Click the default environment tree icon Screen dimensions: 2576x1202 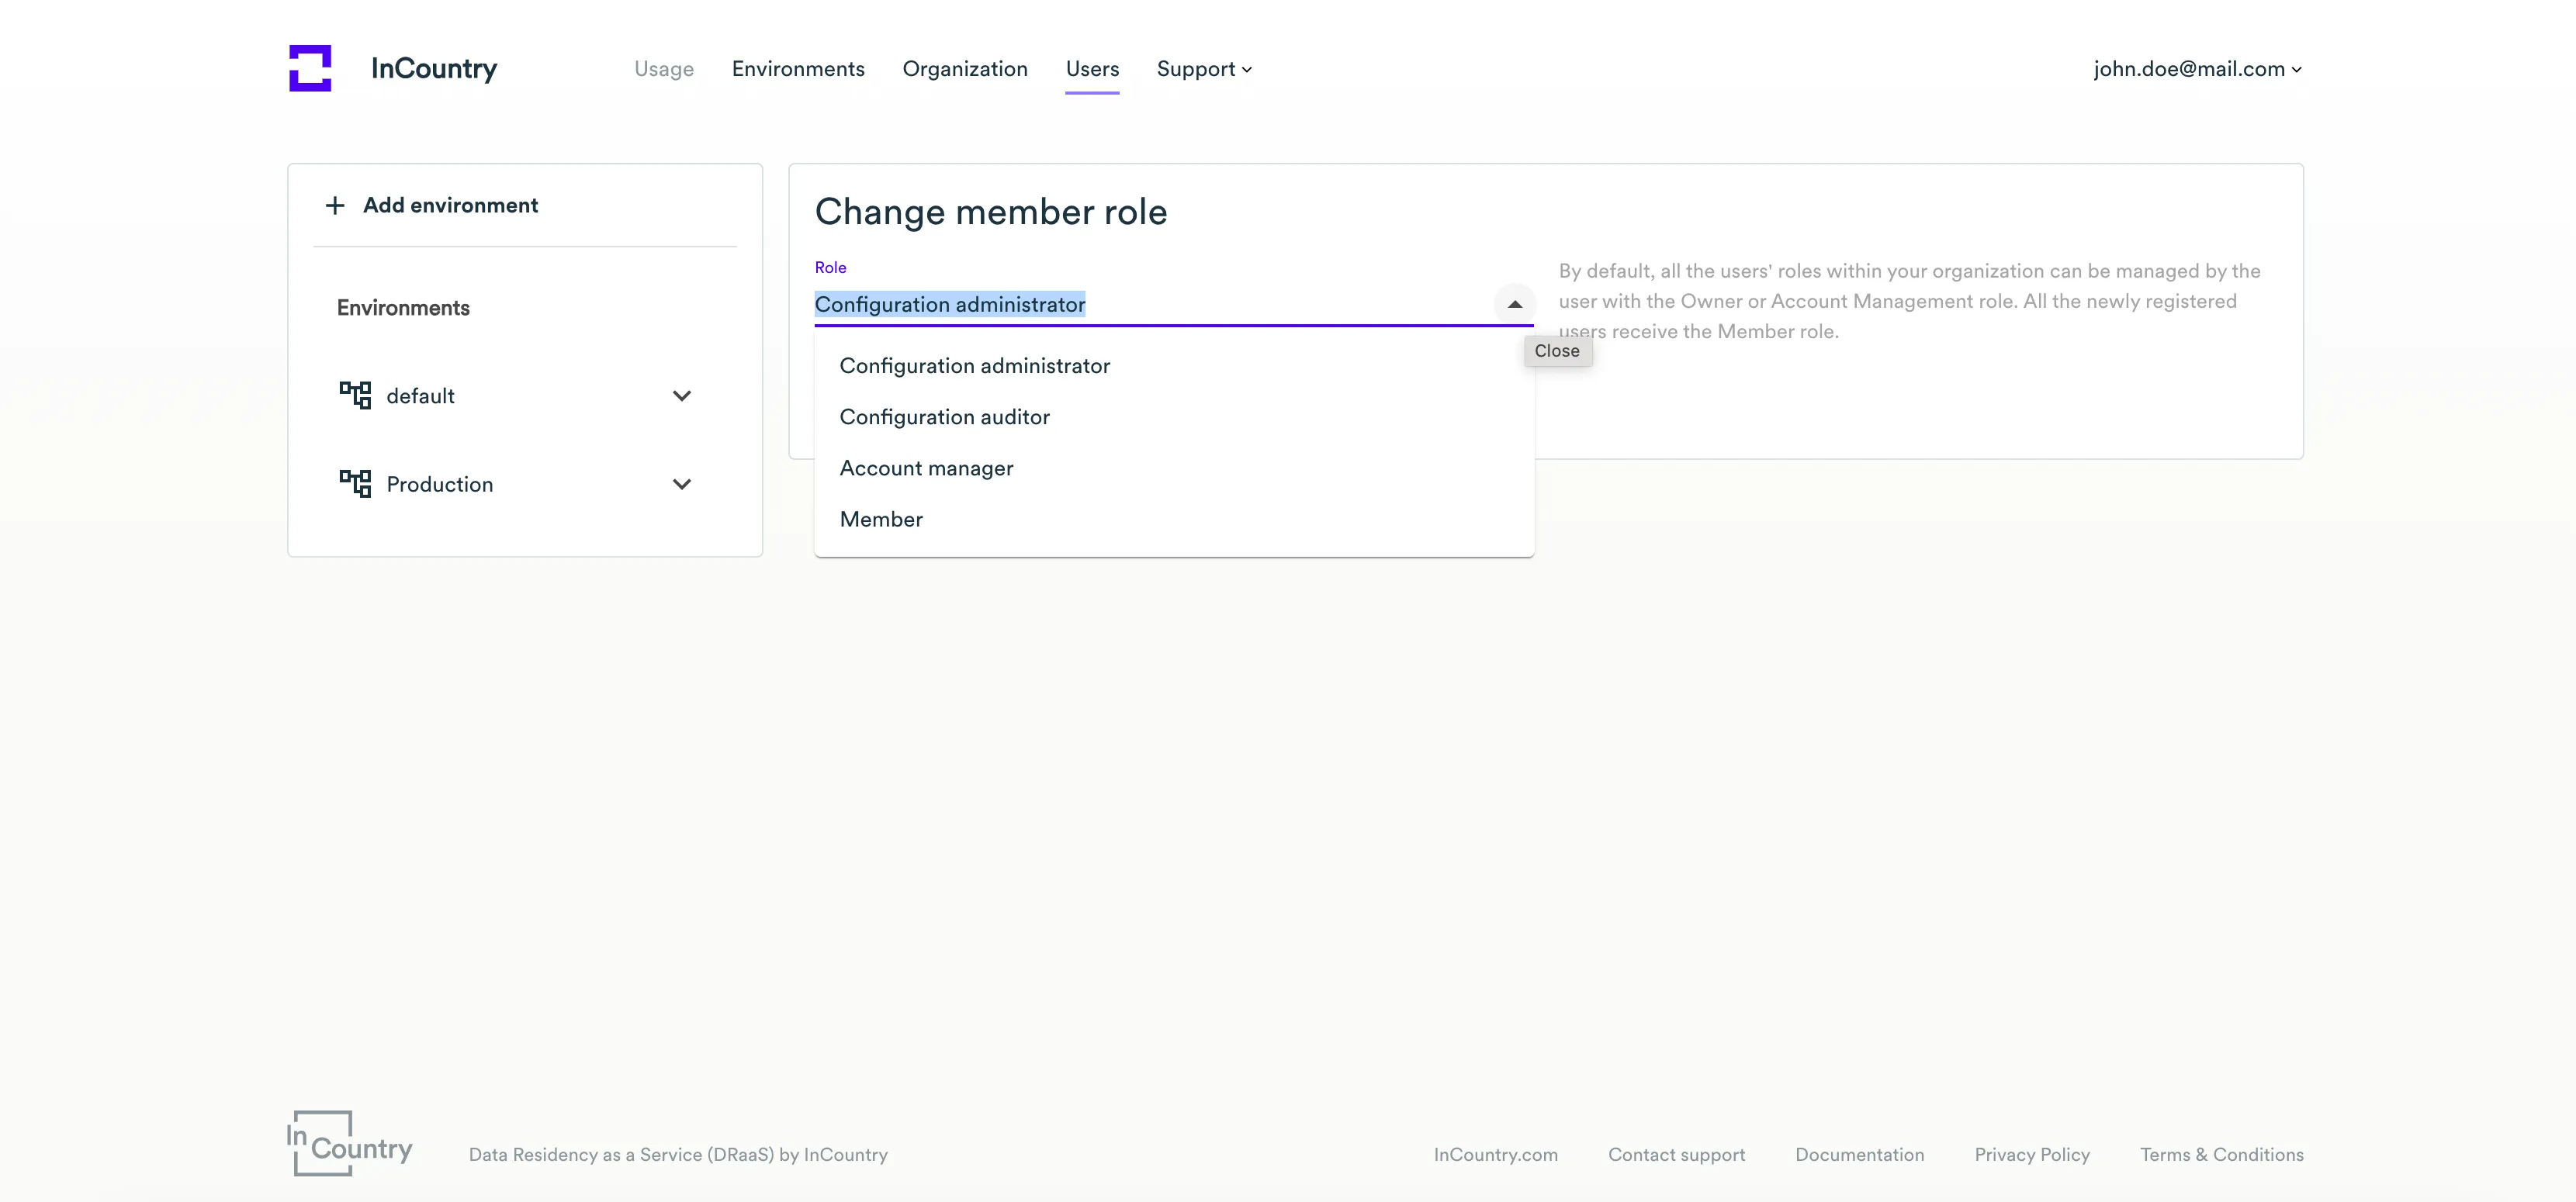[355, 395]
